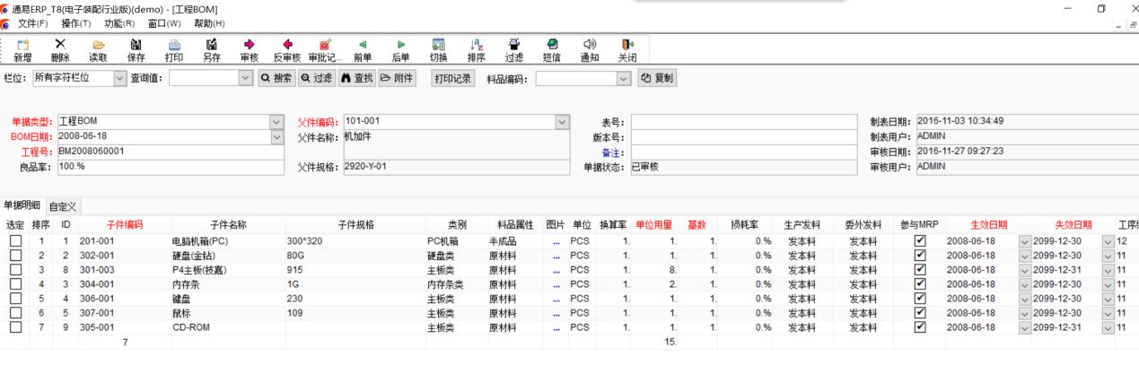This screenshot has height=383, width=1139.
Task: Toggle 参与MRP checkbox for 硬盘(金钻) row
Action: click(918, 256)
